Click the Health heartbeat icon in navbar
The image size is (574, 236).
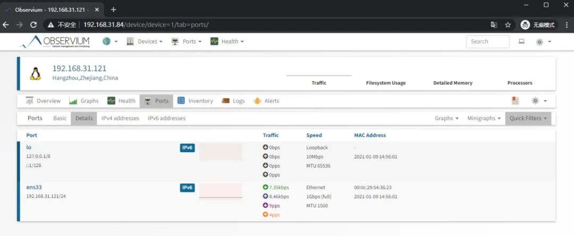[x=214, y=42]
